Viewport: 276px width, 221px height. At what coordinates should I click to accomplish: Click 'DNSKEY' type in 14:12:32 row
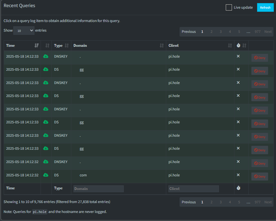coord(61,162)
